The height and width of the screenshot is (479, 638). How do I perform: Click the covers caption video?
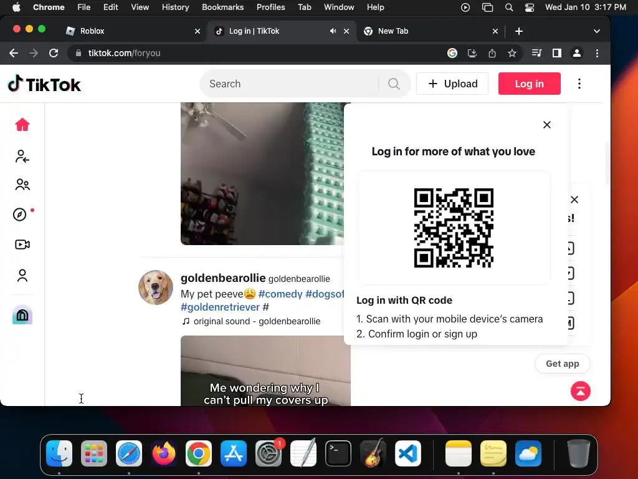click(265, 370)
